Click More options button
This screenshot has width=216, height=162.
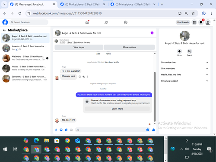(129, 47)
